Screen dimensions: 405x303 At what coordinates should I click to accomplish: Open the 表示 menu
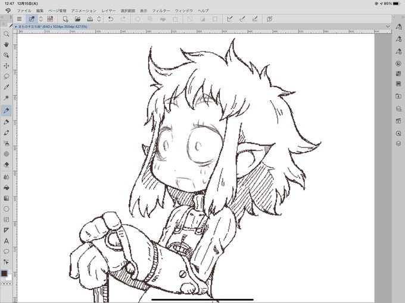[x=144, y=11]
